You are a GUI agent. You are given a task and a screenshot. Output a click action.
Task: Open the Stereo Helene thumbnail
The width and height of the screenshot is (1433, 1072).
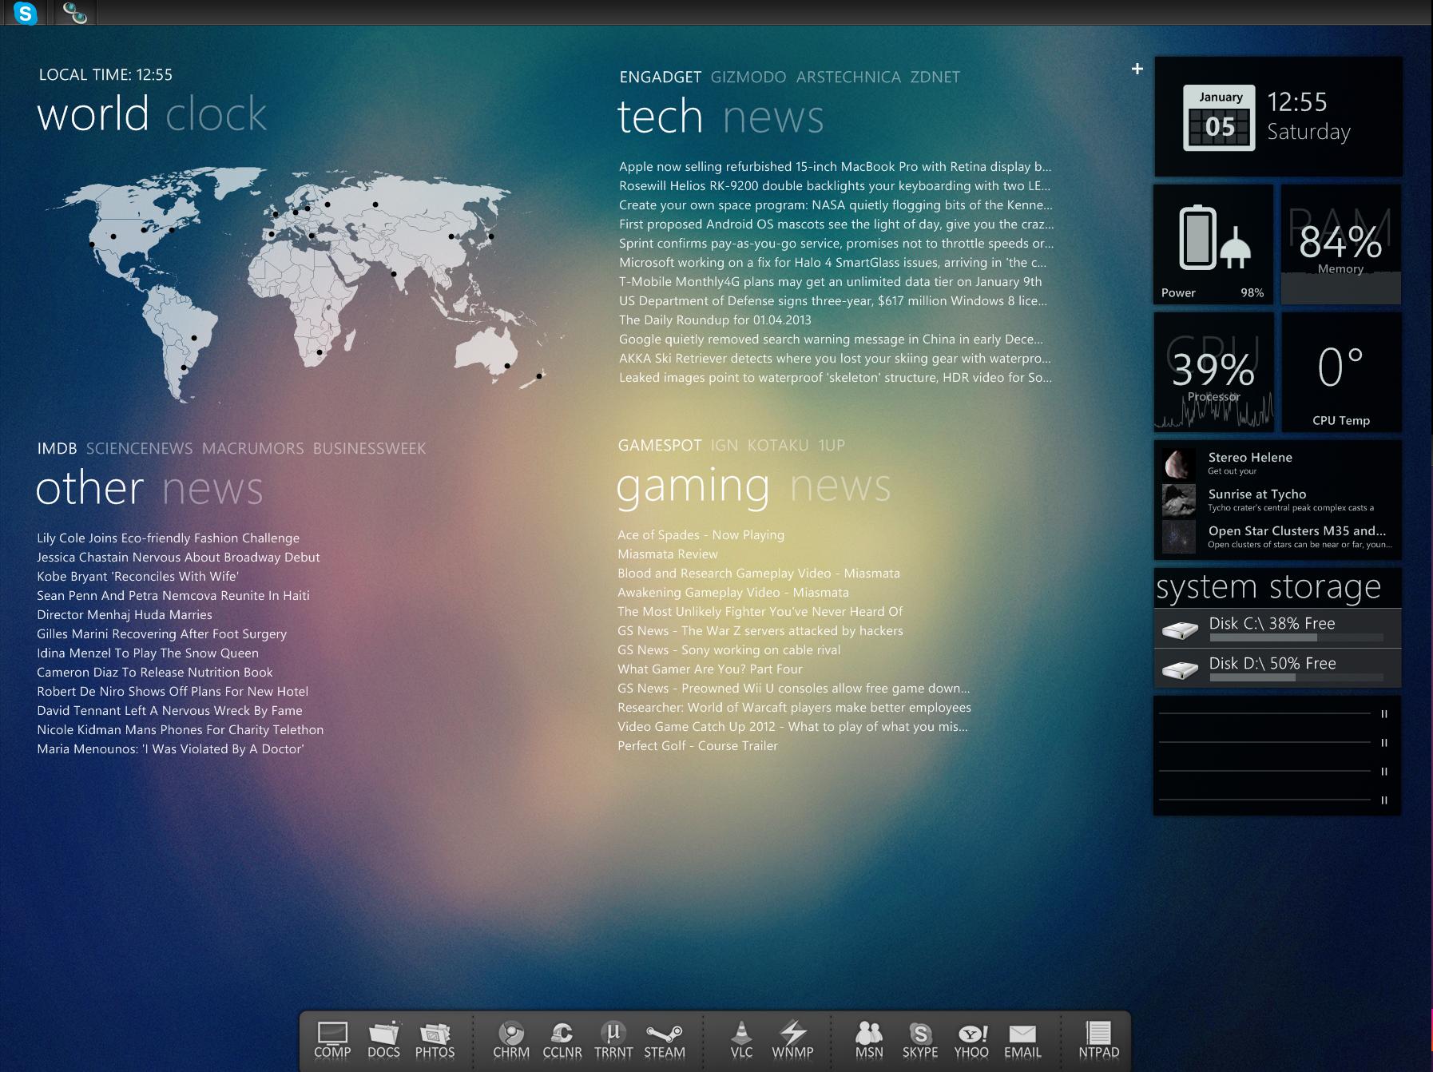(x=1179, y=463)
